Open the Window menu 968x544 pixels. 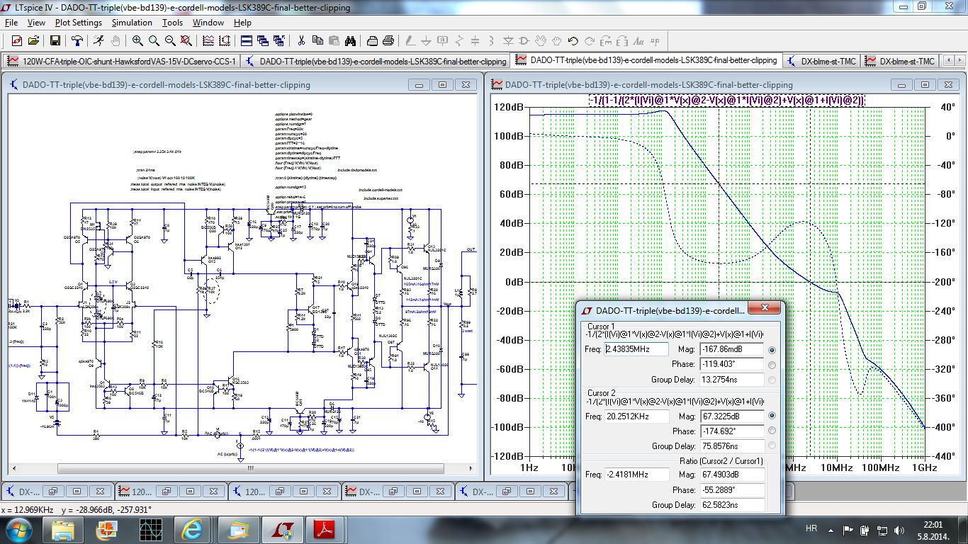208,23
